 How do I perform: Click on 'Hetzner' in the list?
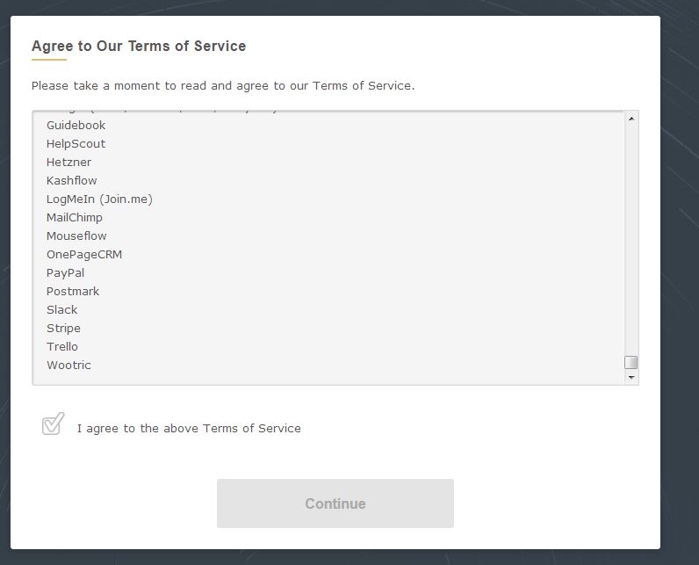point(68,163)
